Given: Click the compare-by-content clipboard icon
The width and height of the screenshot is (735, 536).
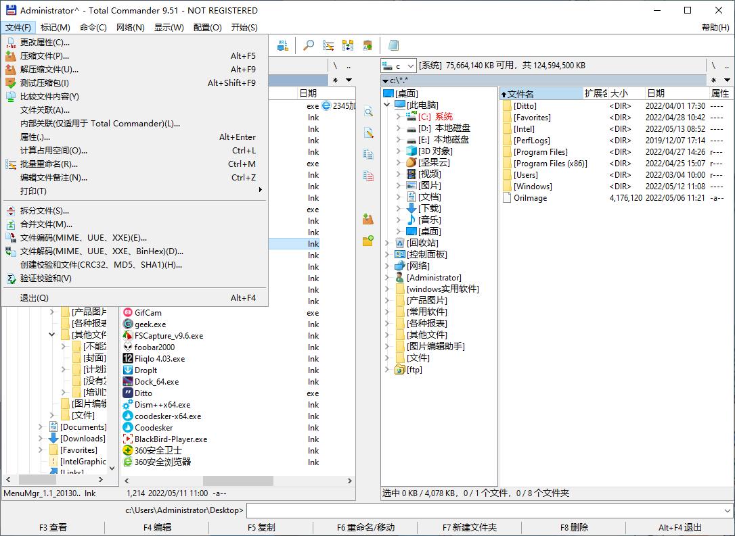Looking at the screenshot, I should [x=367, y=45].
